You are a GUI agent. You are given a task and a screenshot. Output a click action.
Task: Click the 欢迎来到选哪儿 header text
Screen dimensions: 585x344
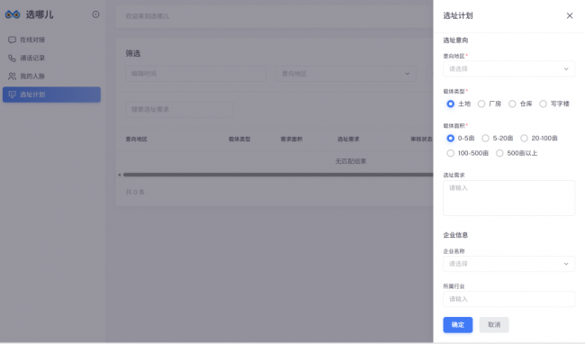[x=148, y=16]
